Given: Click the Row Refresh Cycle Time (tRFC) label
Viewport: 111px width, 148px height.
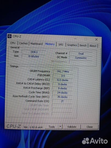Looking at the screenshot, I should pos(31,96).
